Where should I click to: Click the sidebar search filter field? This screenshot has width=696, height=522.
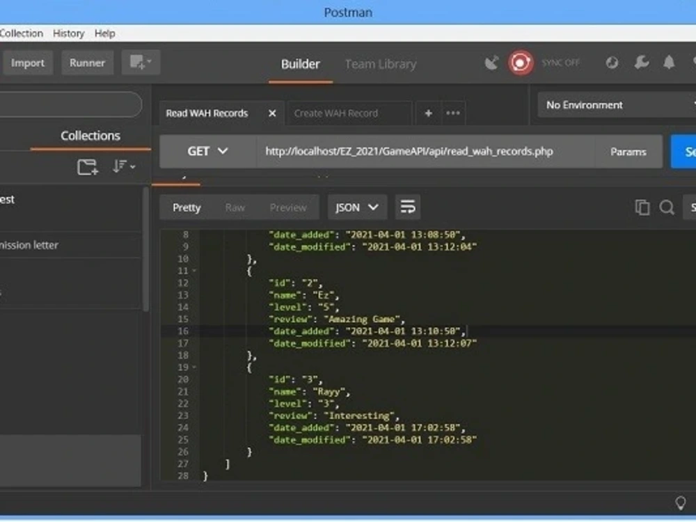(x=70, y=105)
